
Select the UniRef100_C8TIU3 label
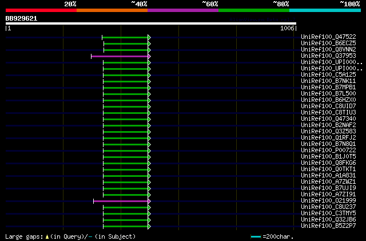tap(328, 112)
